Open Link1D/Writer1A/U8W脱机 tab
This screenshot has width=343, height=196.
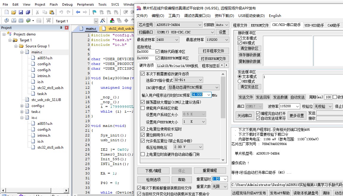coord(178,66)
